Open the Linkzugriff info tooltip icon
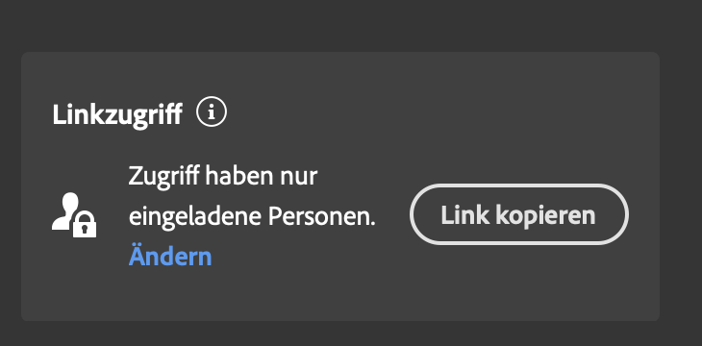Screen dimensions: 702x346 pos(212,111)
